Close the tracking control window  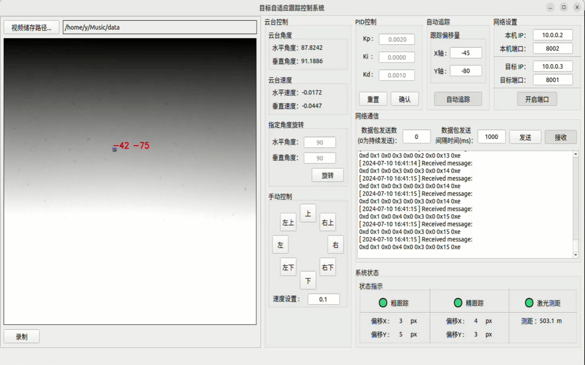577,7
